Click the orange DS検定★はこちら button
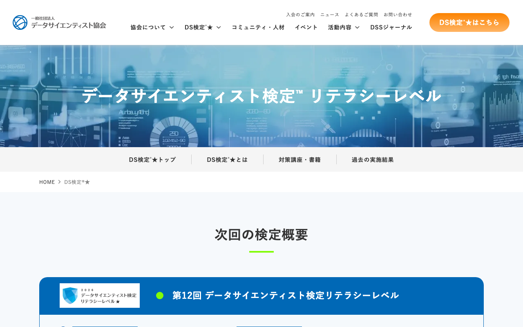523x327 pixels. 469,22
